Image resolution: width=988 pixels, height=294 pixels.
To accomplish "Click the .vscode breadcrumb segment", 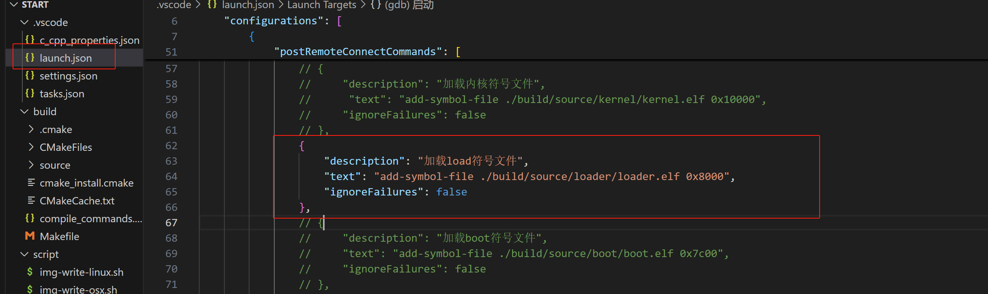I will pos(174,5).
